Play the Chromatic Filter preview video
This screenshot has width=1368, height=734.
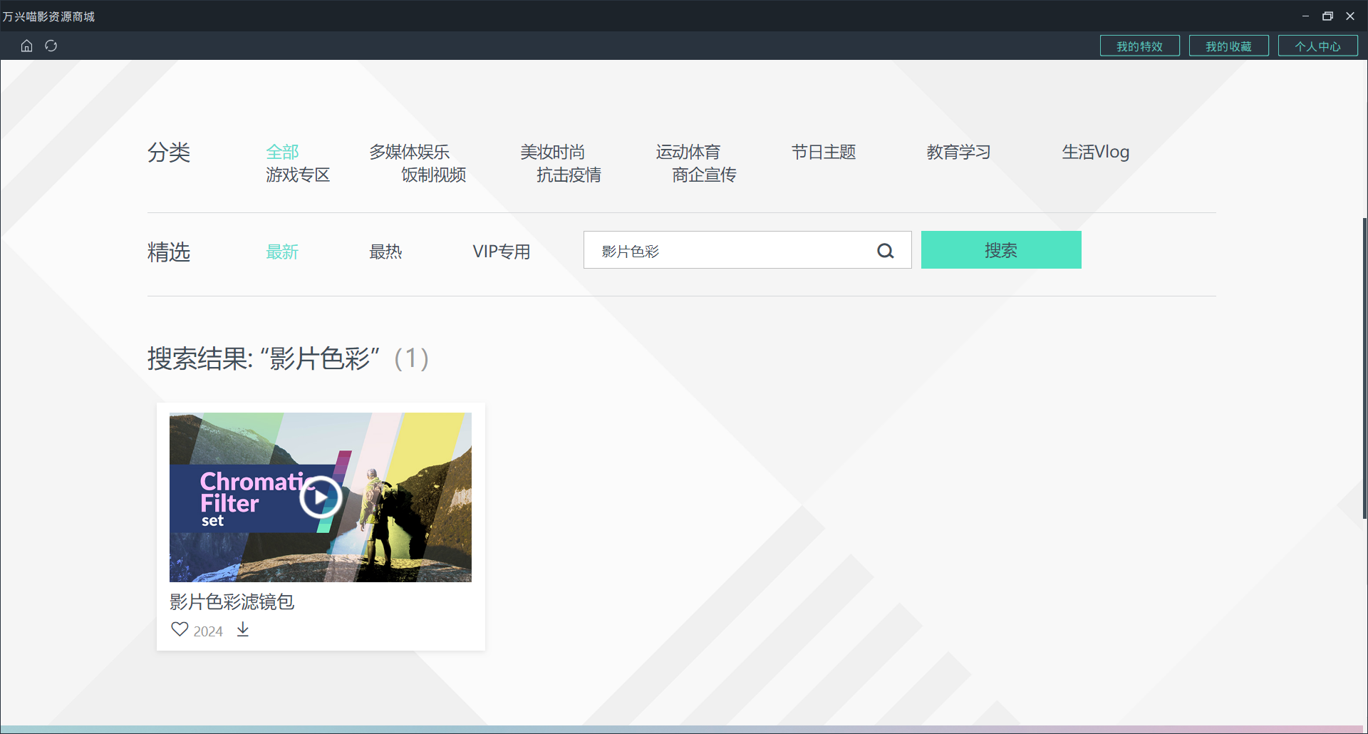[x=320, y=497]
